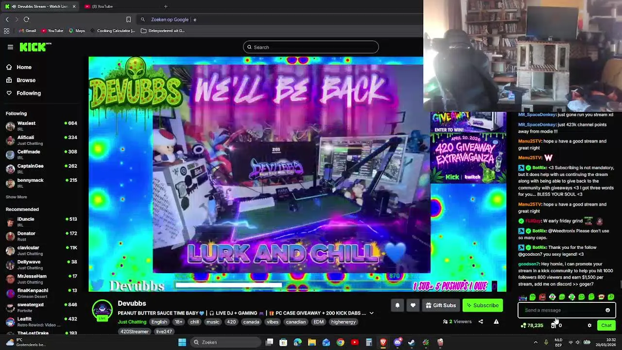Open browser apps grid in bookmarks bar
Screen dimensions: 622x350
(x=6, y=31)
